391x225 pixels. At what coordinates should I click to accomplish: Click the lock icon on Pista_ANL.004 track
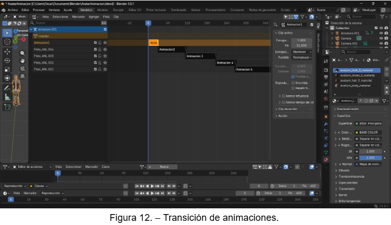[100, 49]
